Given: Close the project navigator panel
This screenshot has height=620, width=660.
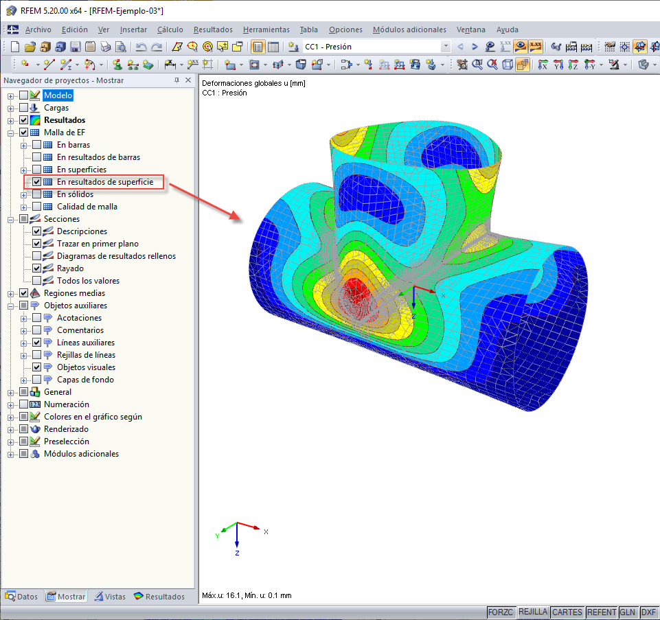Looking at the screenshot, I should click(188, 80).
